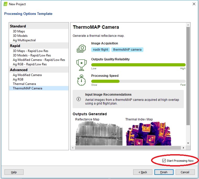Click the Outputs Quality/Reliability bar

pyautogui.click(x=138, y=65)
